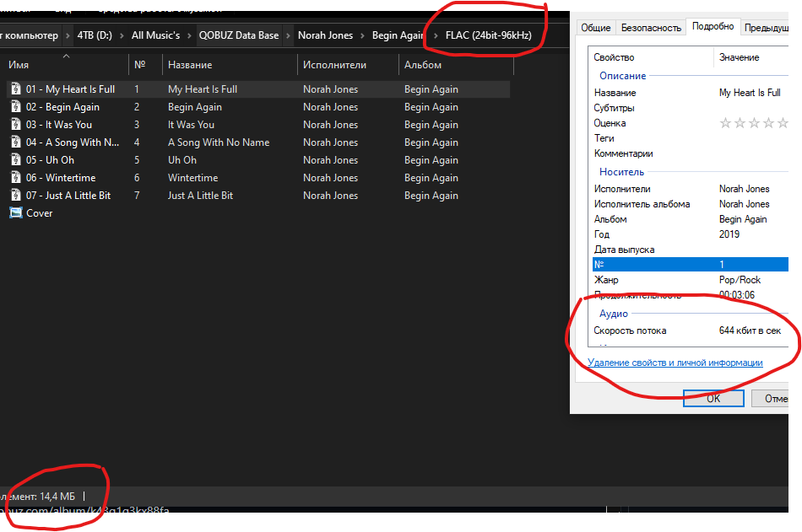802x532 pixels.
Task: Open the chevron dropdown after QOBUZ Data Base
Action: pyautogui.click(x=289, y=35)
